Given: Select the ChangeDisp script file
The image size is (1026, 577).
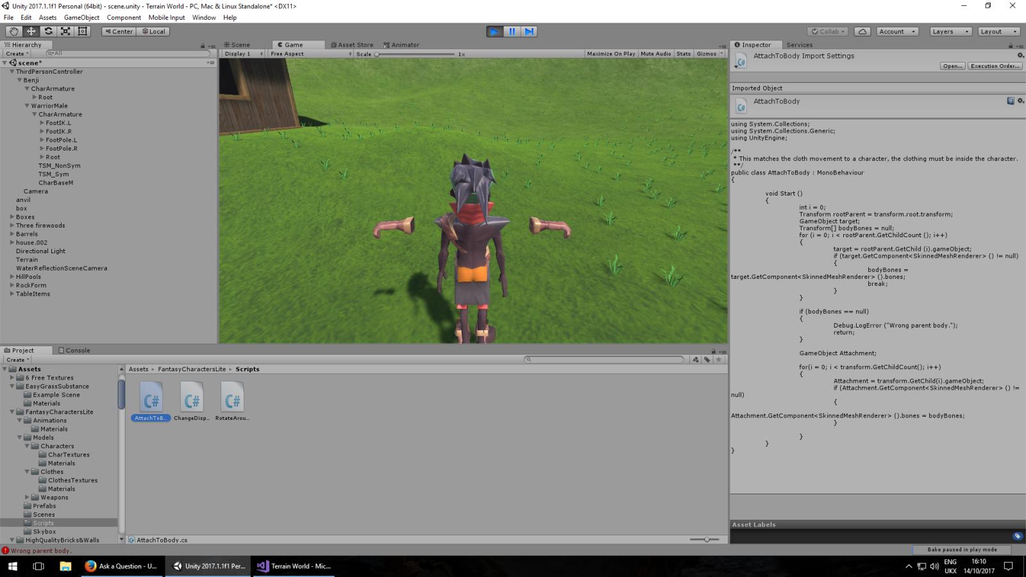Looking at the screenshot, I should [x=192, y=397].
